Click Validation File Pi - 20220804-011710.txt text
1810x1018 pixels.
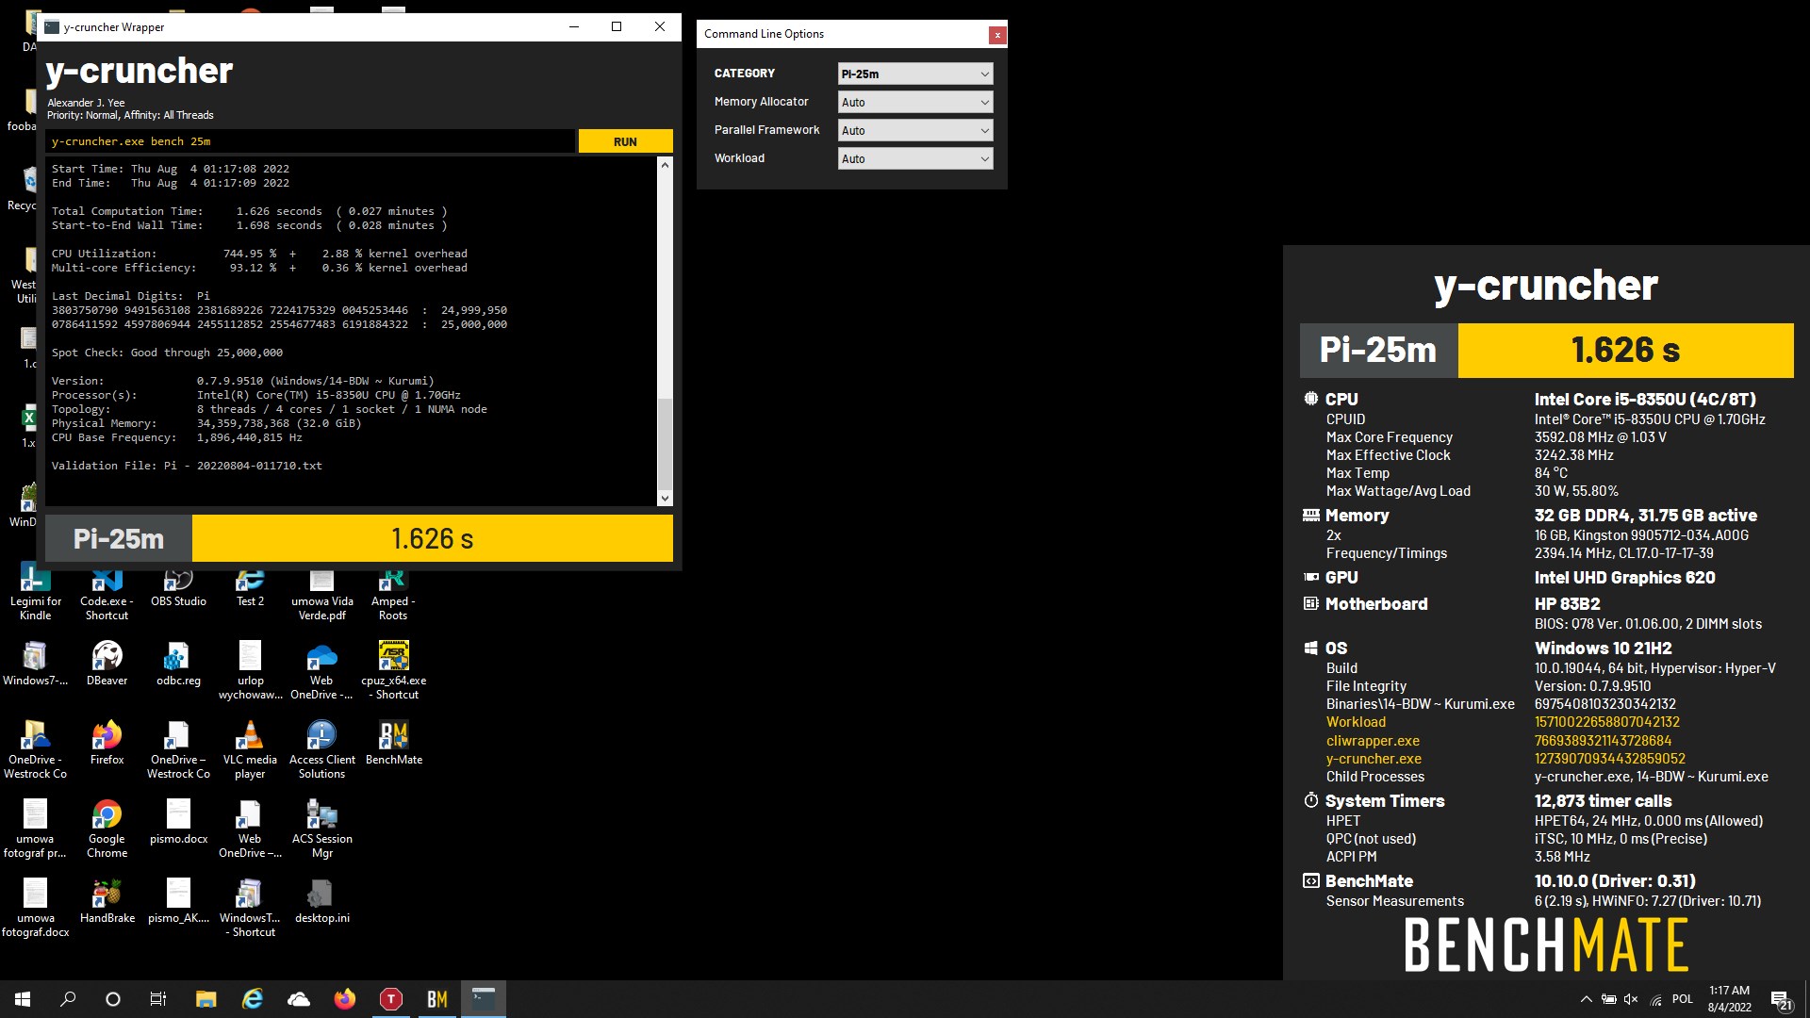tap(187, 466)
